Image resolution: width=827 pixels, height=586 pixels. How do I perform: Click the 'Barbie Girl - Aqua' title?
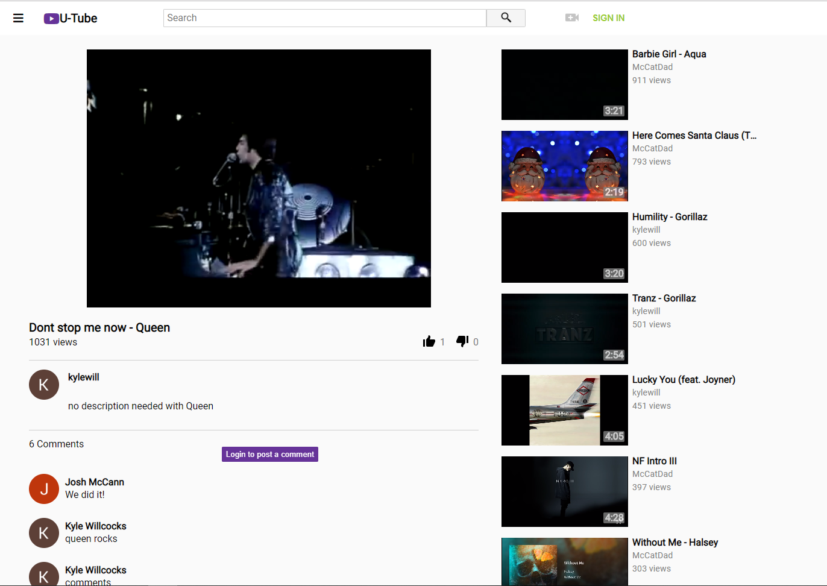click(669, 54)
